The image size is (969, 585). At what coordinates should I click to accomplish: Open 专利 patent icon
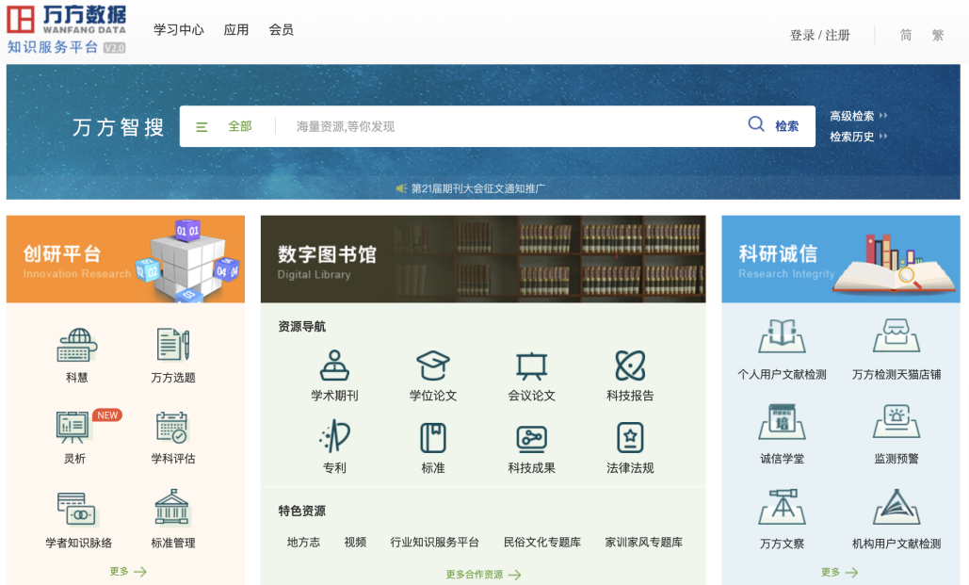334,436
